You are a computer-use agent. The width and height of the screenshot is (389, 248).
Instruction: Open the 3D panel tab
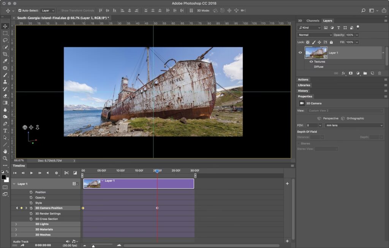click(x=300, y=20)
